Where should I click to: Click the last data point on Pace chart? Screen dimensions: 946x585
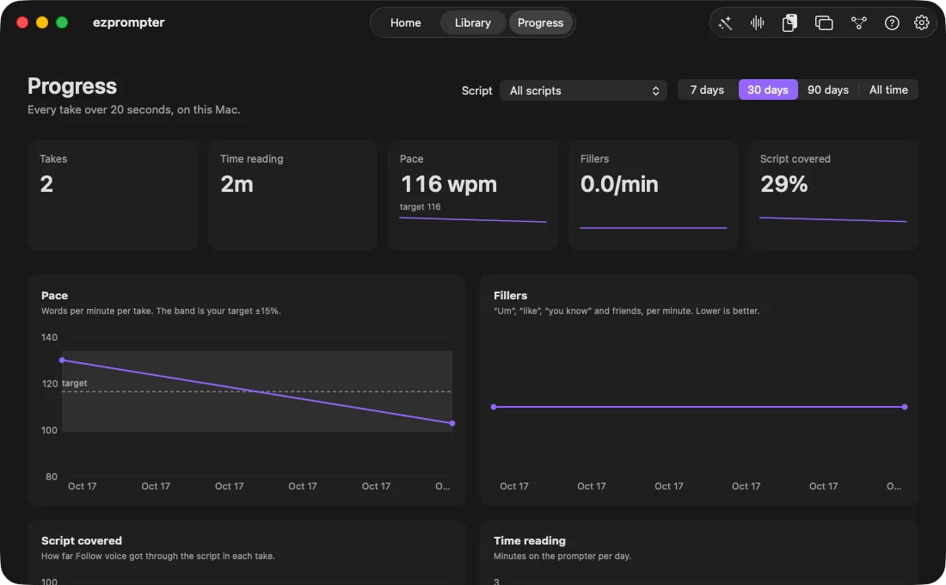[x=452, y=423]
